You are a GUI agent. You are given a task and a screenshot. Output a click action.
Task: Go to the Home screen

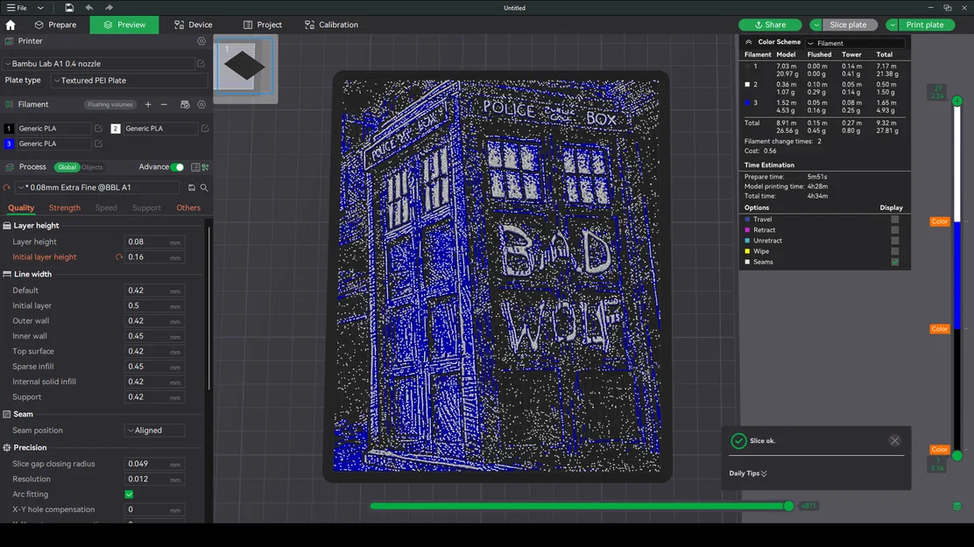coord(11,25)
